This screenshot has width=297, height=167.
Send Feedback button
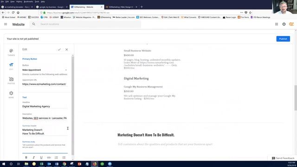coord(283,158)
